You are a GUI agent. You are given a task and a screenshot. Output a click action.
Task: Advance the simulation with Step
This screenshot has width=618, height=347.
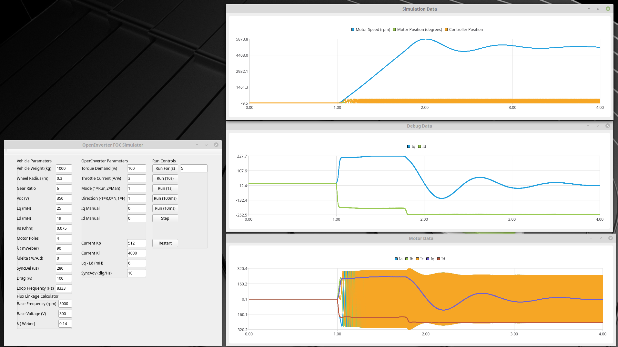[165, 218]
